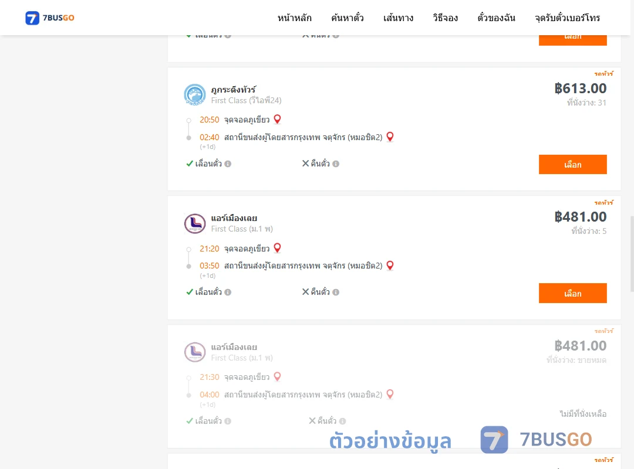
Task: Click เลื่อนตั๋ว label on ภูกระดึงทัวร์ card
Action: tap(208, 164)
